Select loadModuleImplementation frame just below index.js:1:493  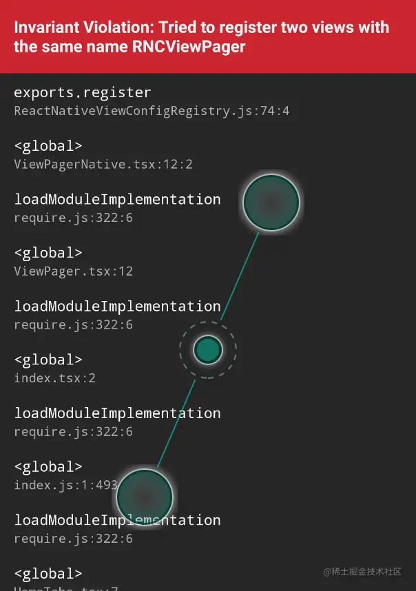coord(117,520)
